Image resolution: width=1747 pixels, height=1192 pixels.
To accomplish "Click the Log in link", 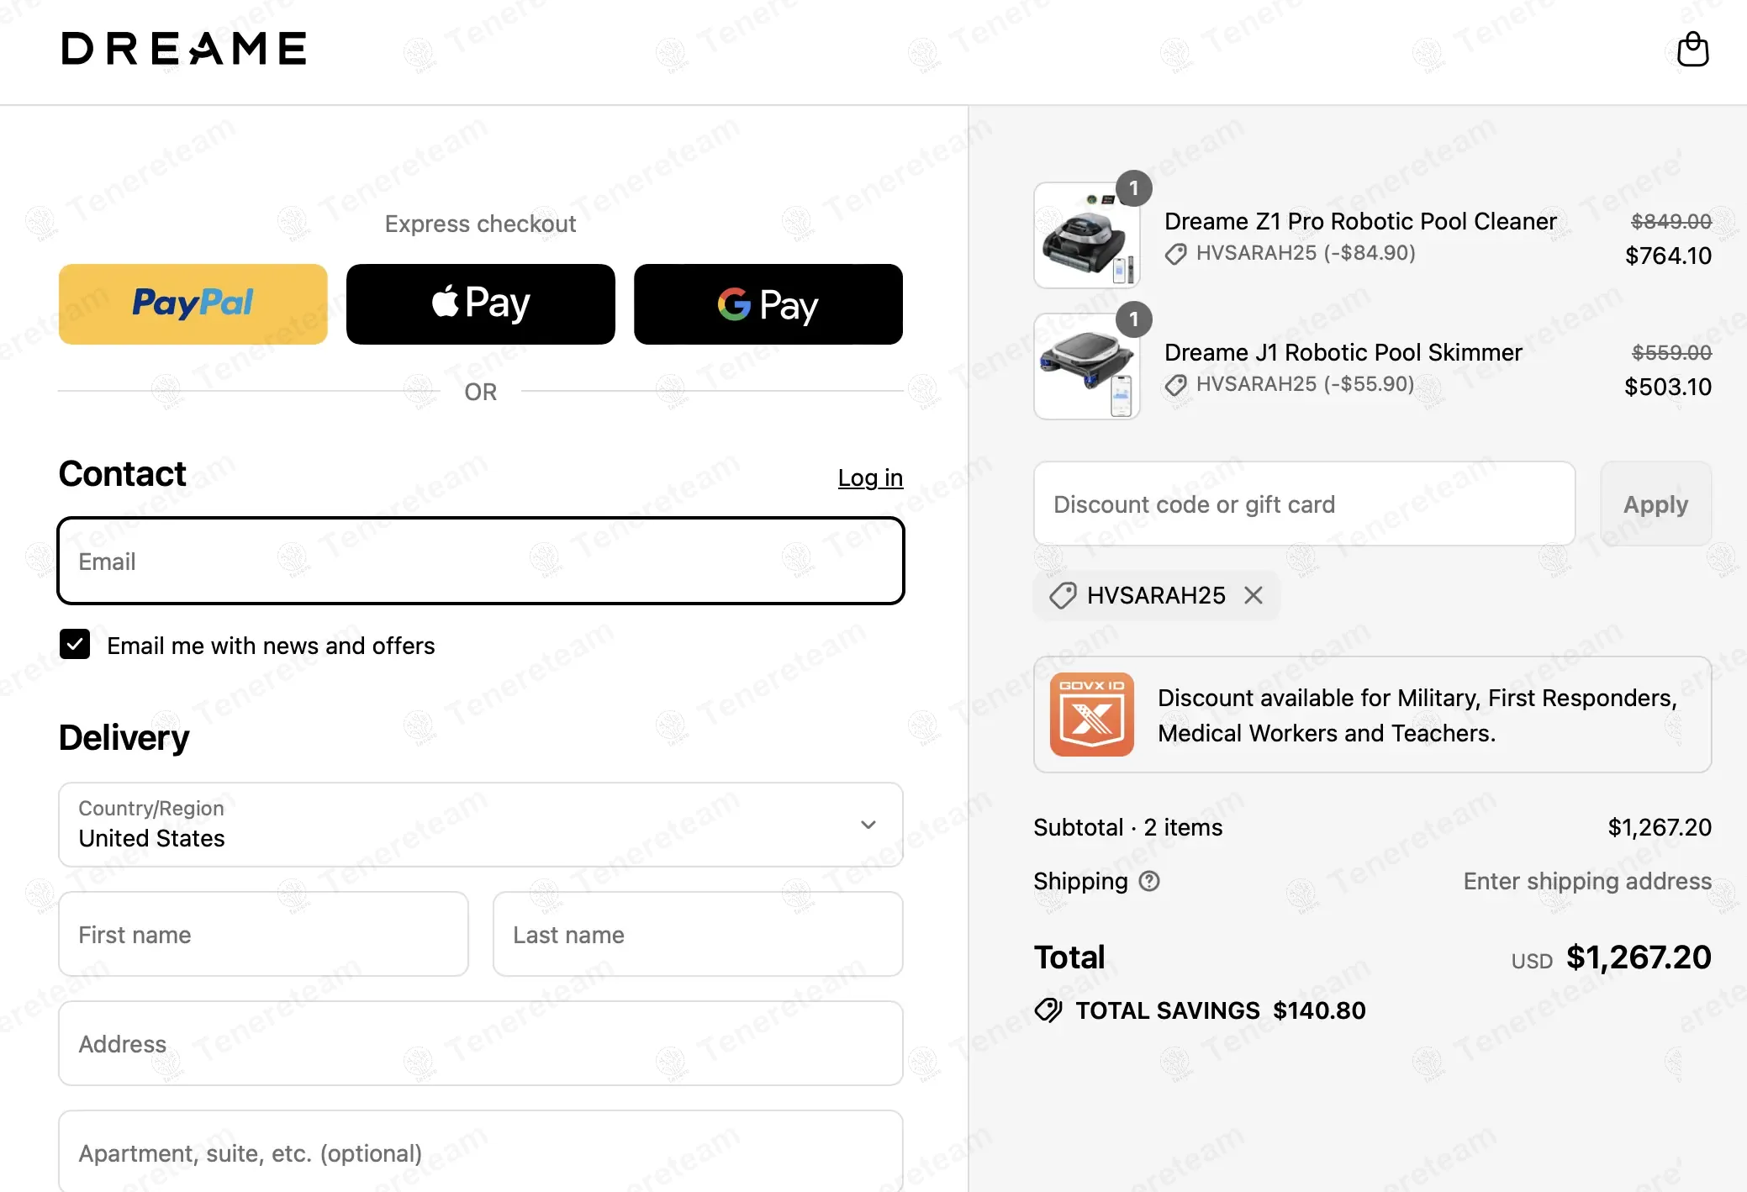I will coord(870,477).
